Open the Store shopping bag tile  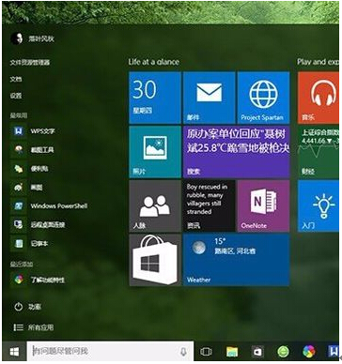click(x=155, y=260)
